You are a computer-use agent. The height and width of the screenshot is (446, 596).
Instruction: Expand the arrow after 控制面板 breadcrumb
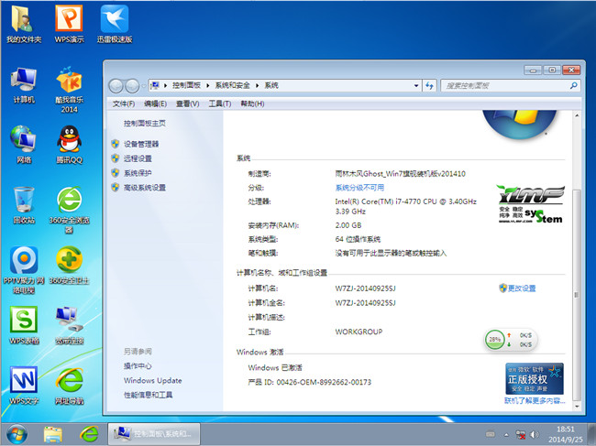point(208,86)
